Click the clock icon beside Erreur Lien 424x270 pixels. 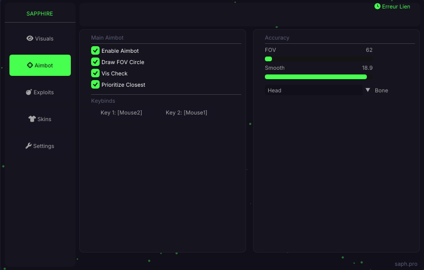(377, 6)
